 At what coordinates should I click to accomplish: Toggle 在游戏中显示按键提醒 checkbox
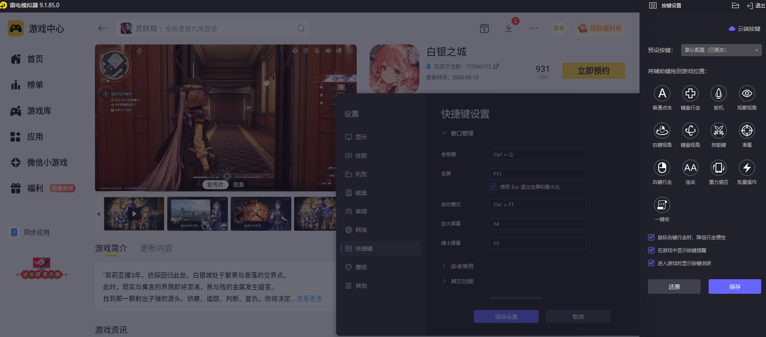pyautogui.click(x=651, y=250)
